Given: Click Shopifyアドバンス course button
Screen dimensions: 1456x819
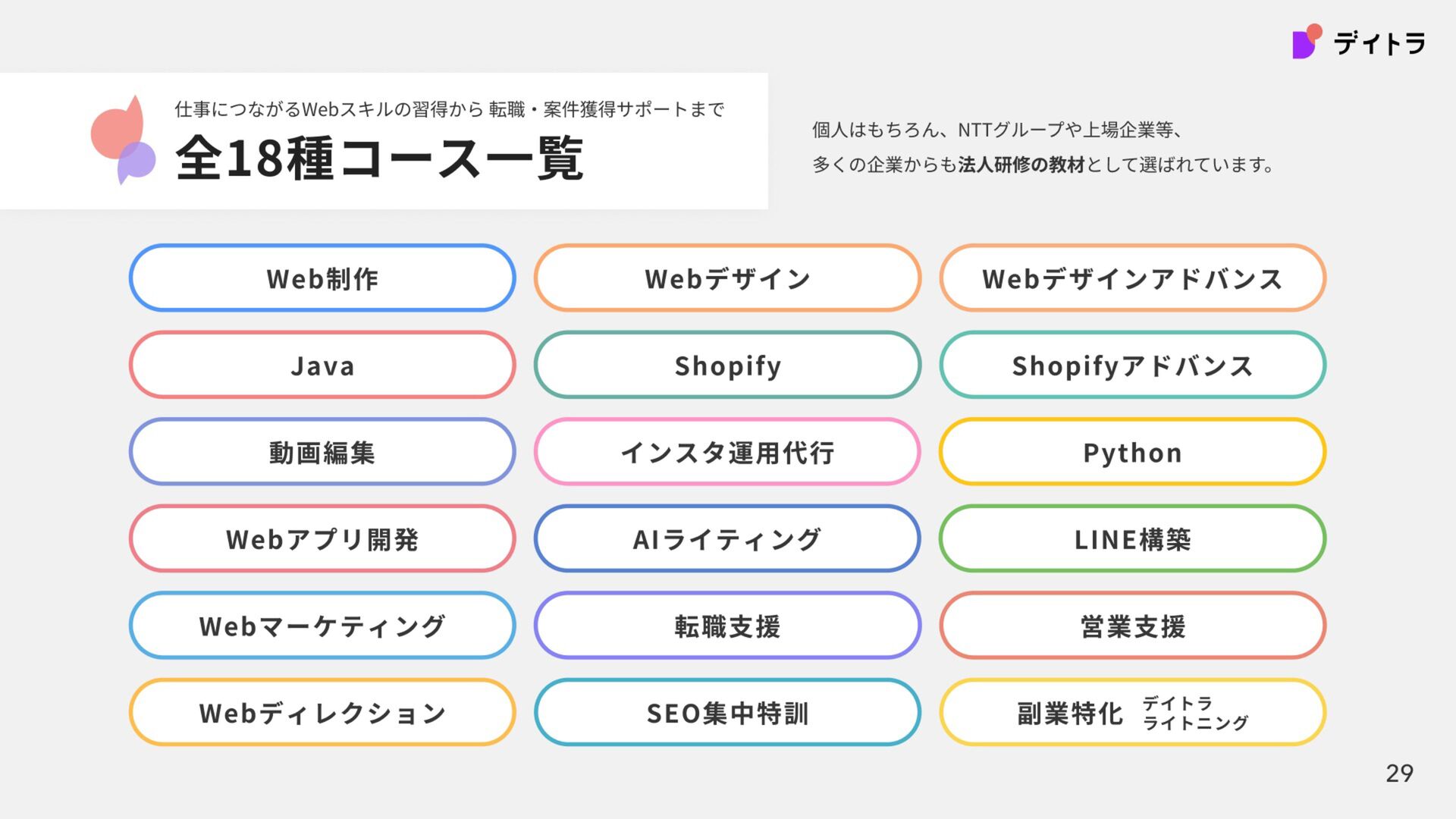Looking at the screenshot, I should point(1132,365).
